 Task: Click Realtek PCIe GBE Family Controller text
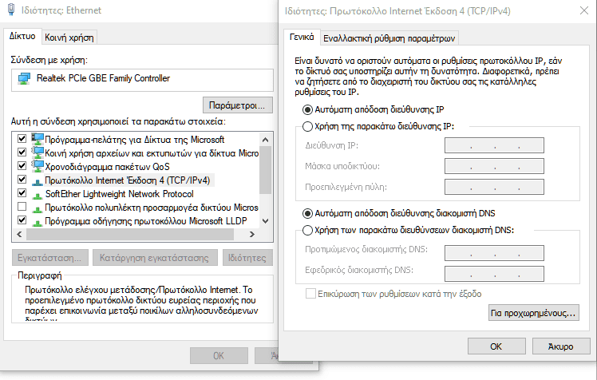(x=103, y=78)
